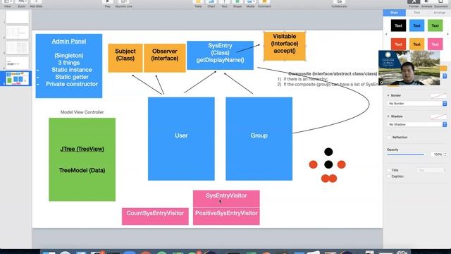The height and width of the screenshot is (254, 451).
Task: Apply the red Text shape style
Action: coord(398,44)
